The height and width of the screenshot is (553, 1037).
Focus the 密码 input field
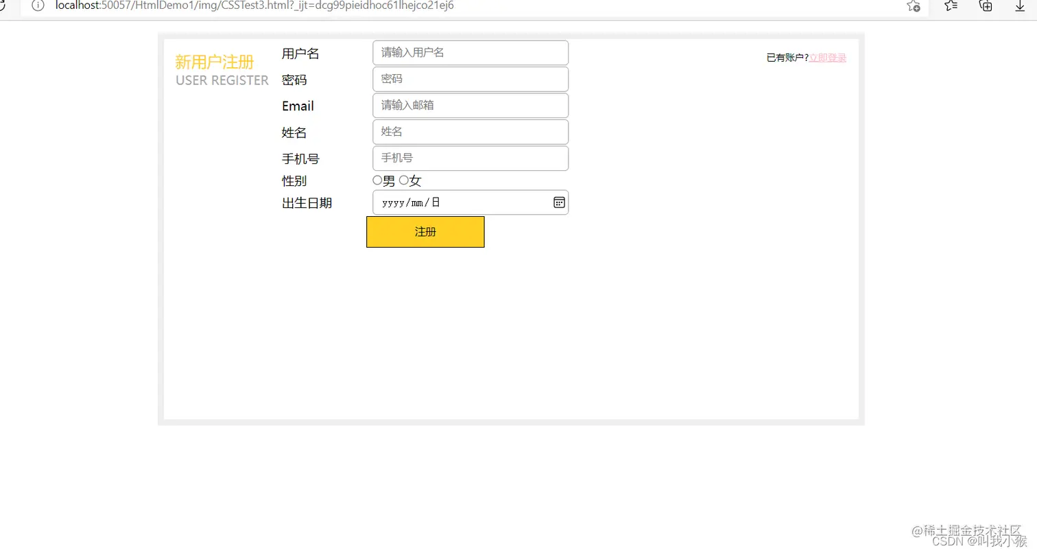470,79
